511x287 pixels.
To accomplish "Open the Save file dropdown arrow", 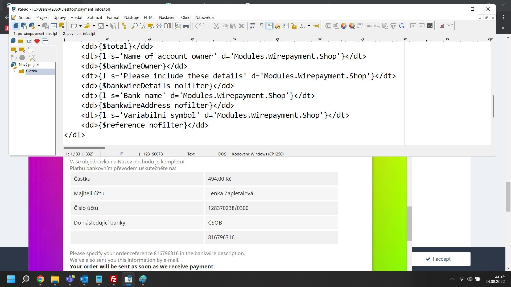I will pos(107,26).
